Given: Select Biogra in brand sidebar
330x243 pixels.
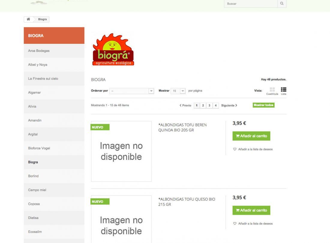Looking at the screenshot, I should point(54,162).
